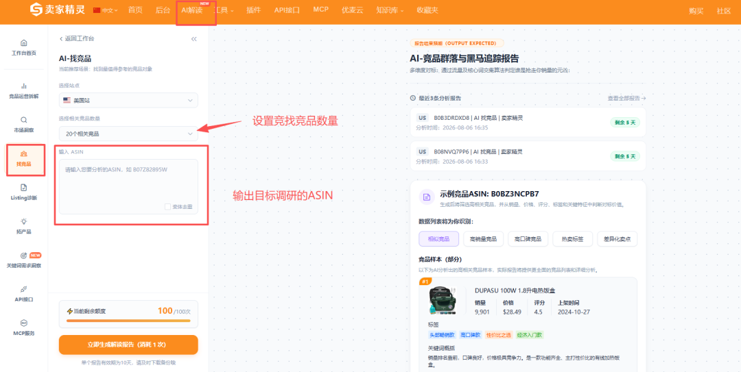Click the 经济入门款 tag
Screen dimensions: 741x372
point(530,335)
